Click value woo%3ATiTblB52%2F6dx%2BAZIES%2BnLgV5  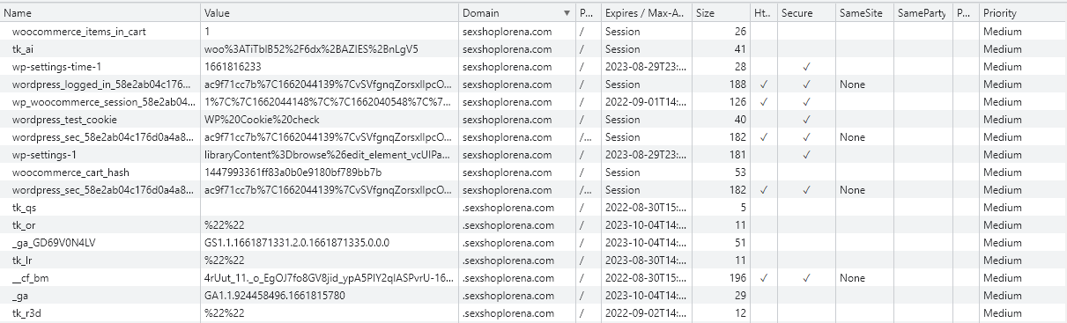tap(311, 49)
